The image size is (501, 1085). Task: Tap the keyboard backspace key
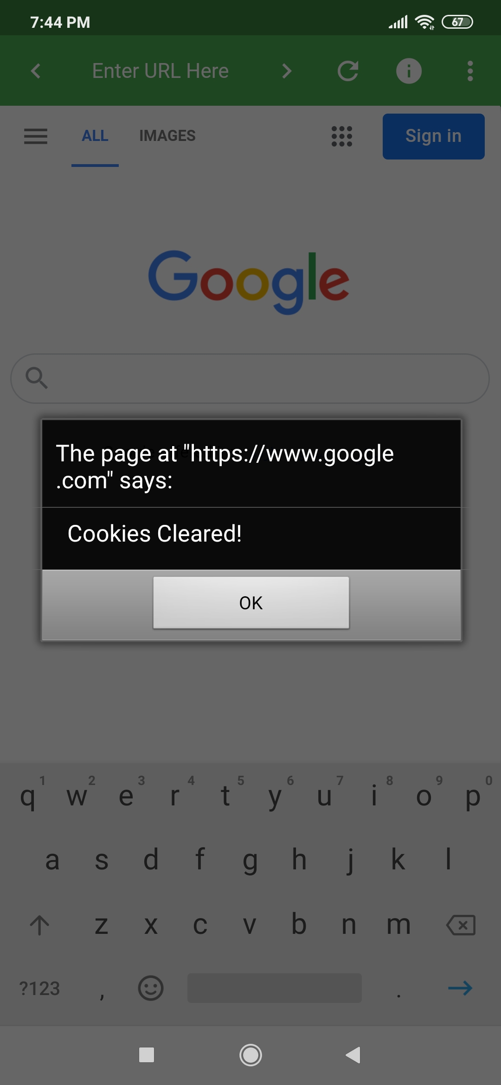click(x=461, y=925)
